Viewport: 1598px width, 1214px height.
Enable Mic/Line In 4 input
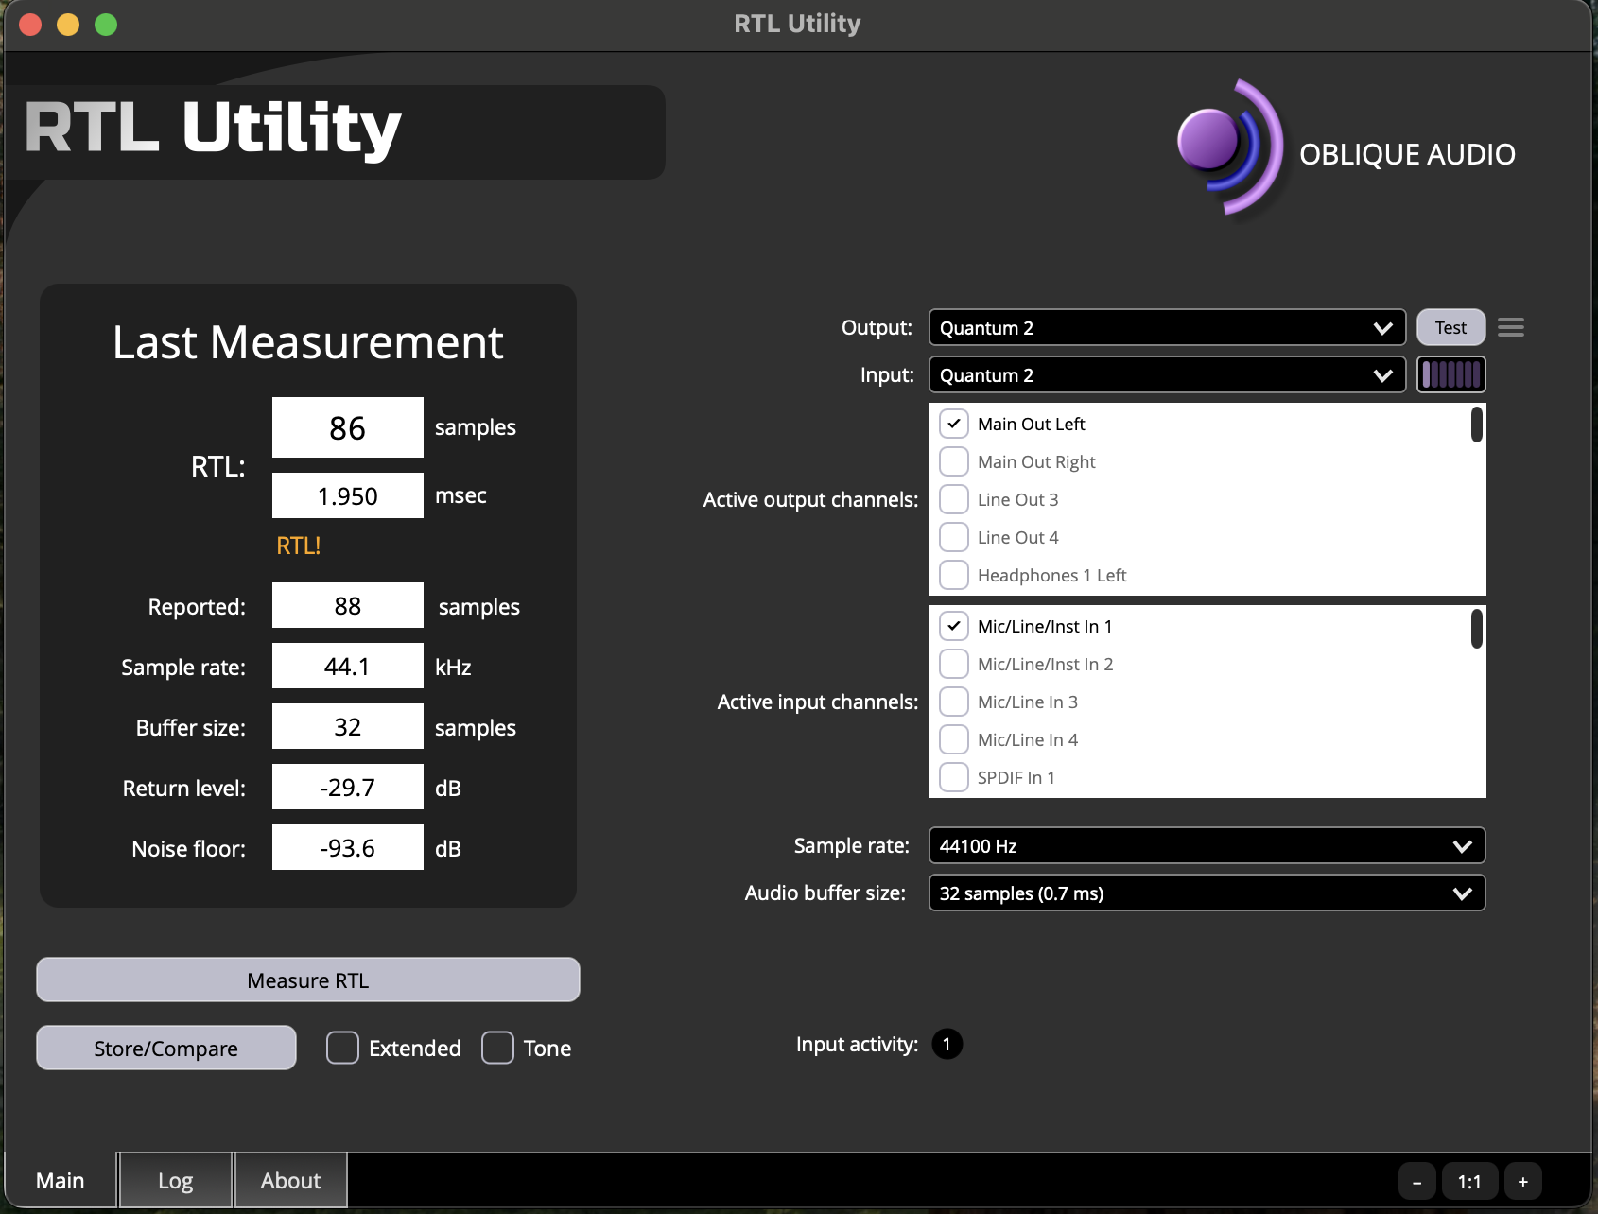pyautogui.click(x=954, y=739)
